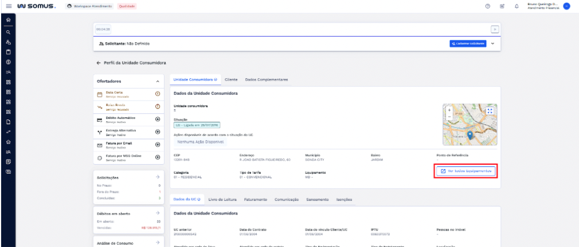Click the timer play button
Image resolution: width=579 pixels, height=247 pixels.
point(495,29)
